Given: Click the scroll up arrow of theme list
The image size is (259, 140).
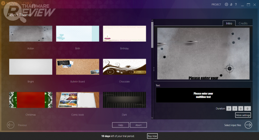Looking at the screenshot, I should tap(152, 20).
